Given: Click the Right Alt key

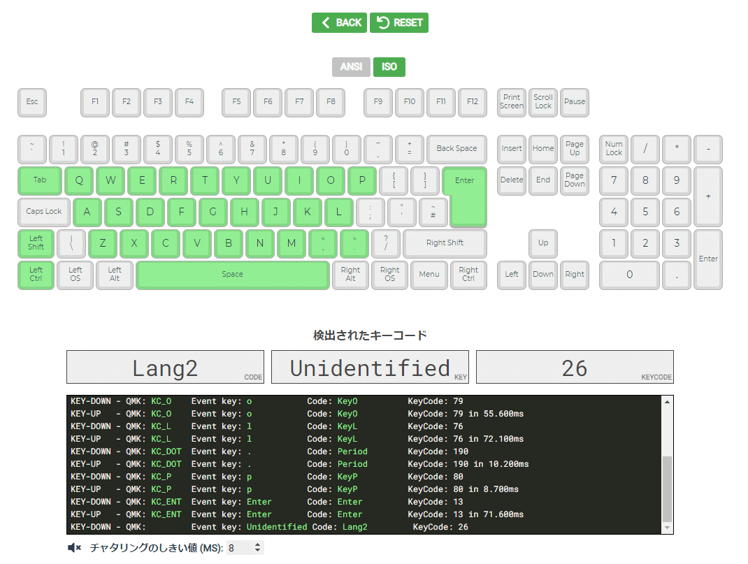Looking at the screenshot, I should click(351, 275).
